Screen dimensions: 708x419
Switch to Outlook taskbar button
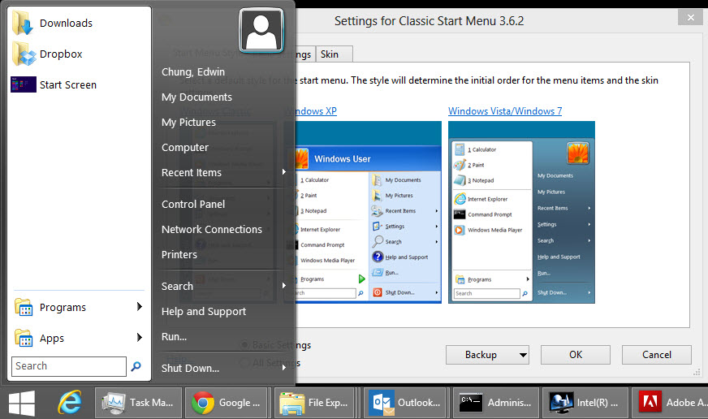[x=407, y=402]
